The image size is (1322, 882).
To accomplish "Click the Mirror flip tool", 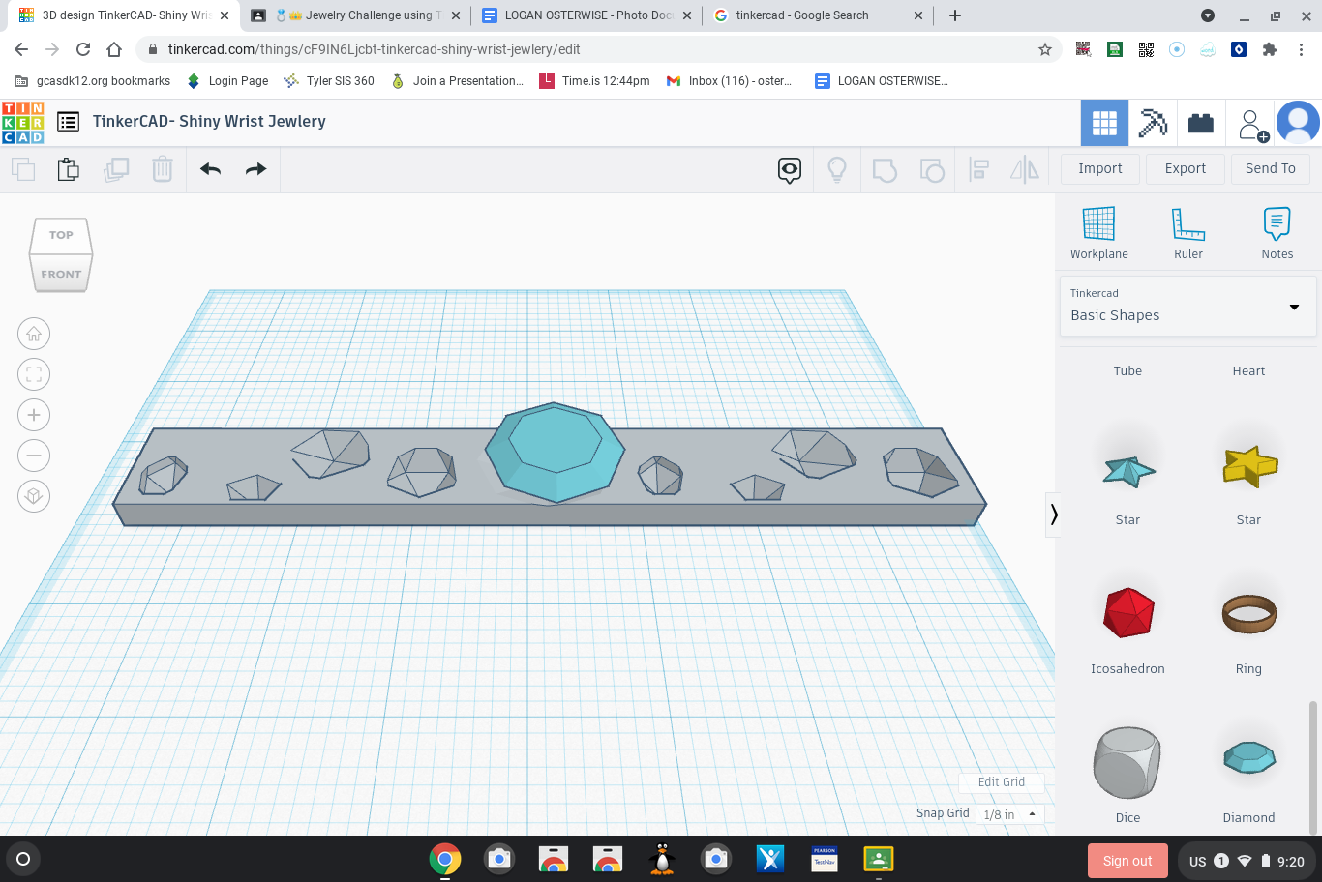I will (1025, 170).
